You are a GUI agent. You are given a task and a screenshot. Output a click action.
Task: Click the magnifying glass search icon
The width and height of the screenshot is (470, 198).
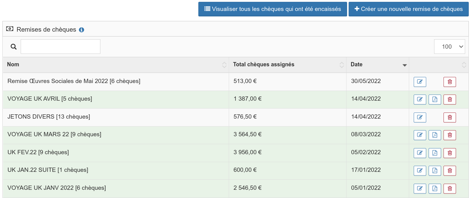[13, 47]
